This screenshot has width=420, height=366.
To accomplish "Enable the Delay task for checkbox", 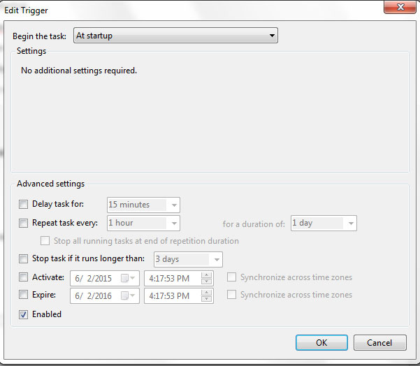I will [23, 204].
